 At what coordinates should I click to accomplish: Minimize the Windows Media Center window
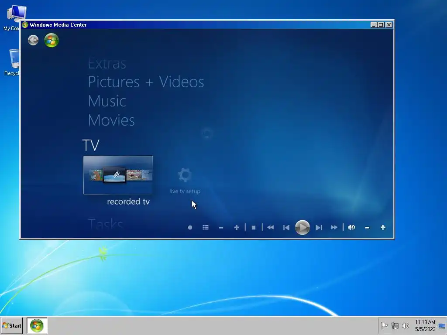pyautogui.click(x=374, y=25)
